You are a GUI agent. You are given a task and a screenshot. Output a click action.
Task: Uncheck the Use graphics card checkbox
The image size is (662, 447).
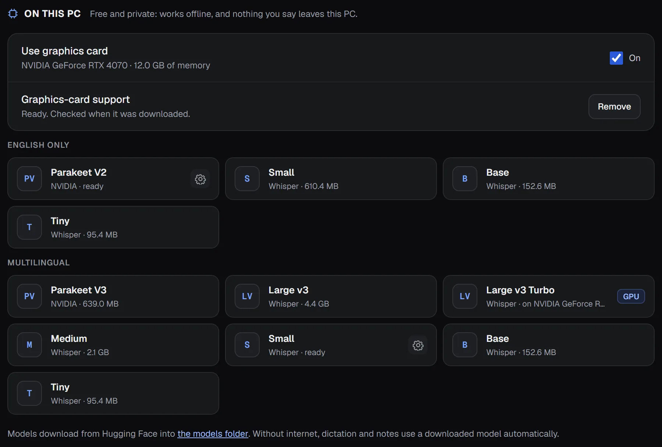616,58
